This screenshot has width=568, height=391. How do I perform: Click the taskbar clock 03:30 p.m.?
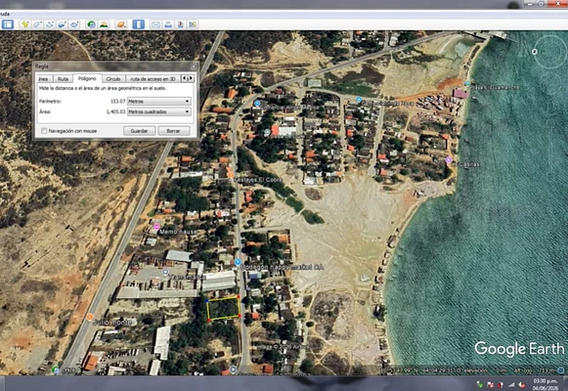coord(545,381)
